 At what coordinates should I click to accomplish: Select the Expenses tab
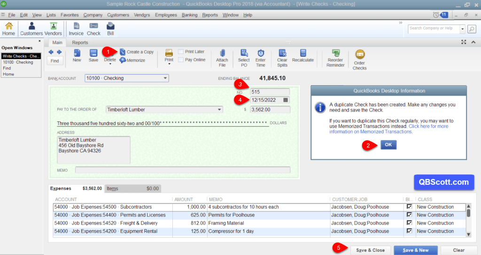tap(76, 188)
